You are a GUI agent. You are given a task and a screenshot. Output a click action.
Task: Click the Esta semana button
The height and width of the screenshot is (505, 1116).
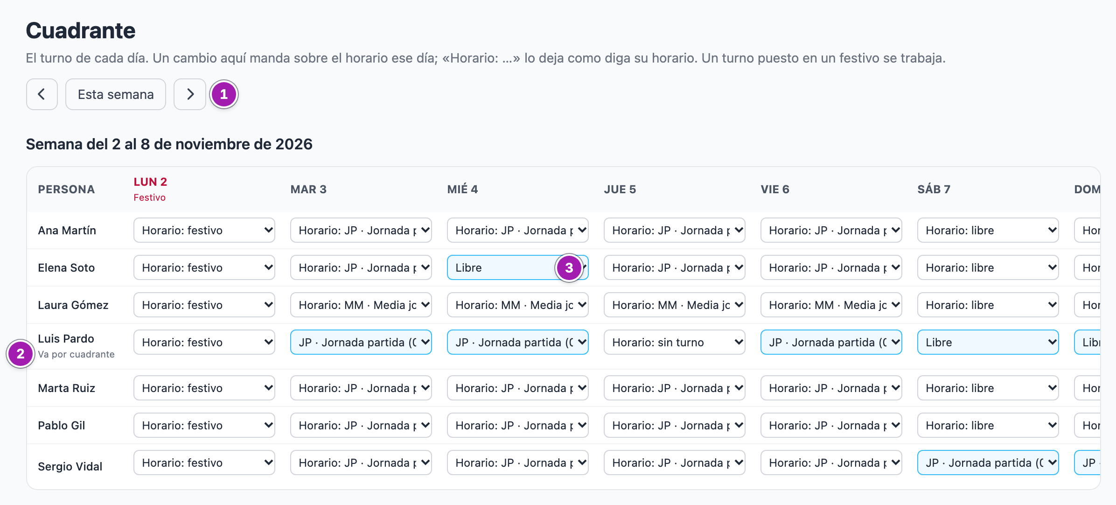point(116,94)
